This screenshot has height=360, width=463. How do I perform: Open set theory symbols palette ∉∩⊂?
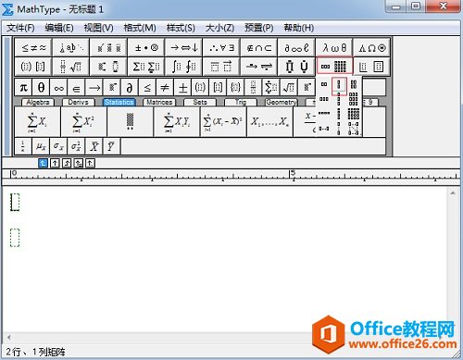coord(259,48)
